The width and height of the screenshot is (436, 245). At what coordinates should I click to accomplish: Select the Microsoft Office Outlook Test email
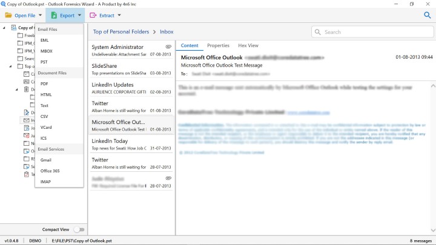coord(131,126)
